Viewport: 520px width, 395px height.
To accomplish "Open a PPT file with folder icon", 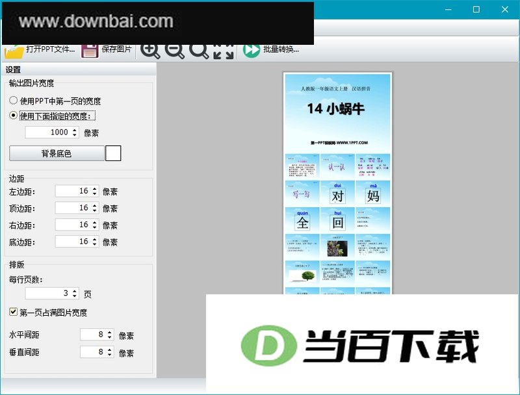I will click(x=14, y=52).
